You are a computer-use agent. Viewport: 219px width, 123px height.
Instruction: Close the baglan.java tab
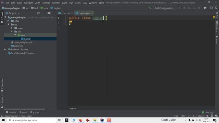[92, 13]
